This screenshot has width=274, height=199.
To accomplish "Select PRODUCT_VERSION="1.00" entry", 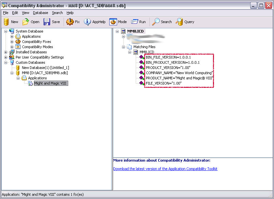I will [168, 68].
